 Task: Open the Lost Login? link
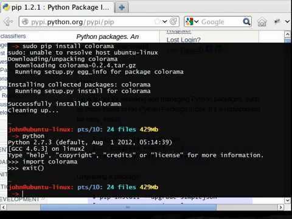coord(184,40)
